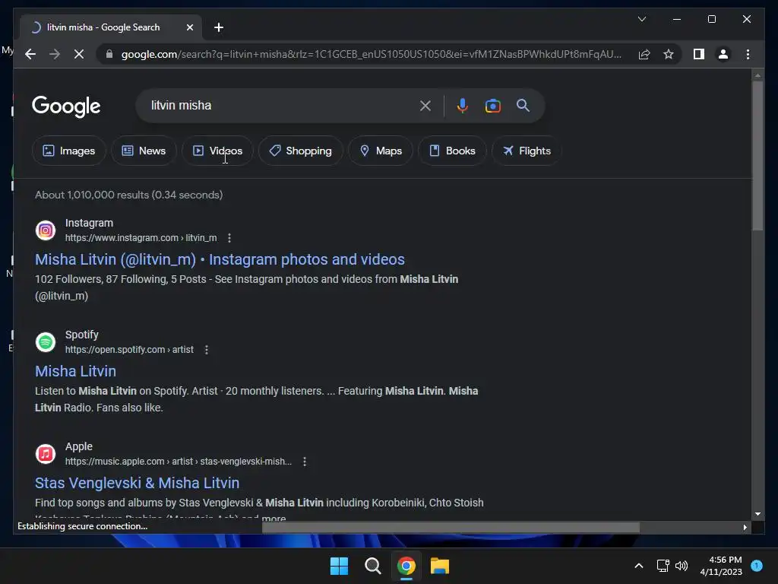
Task: Click the music.apple.com artist URL
Action: pos(178,462)
